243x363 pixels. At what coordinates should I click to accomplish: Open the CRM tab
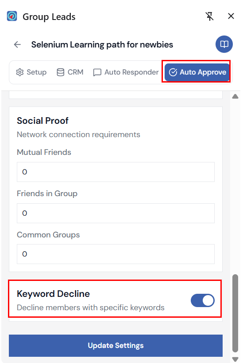[70, 72]
